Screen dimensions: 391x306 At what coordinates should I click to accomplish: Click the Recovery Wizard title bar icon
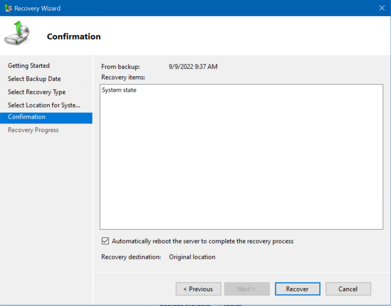[8, 8]
